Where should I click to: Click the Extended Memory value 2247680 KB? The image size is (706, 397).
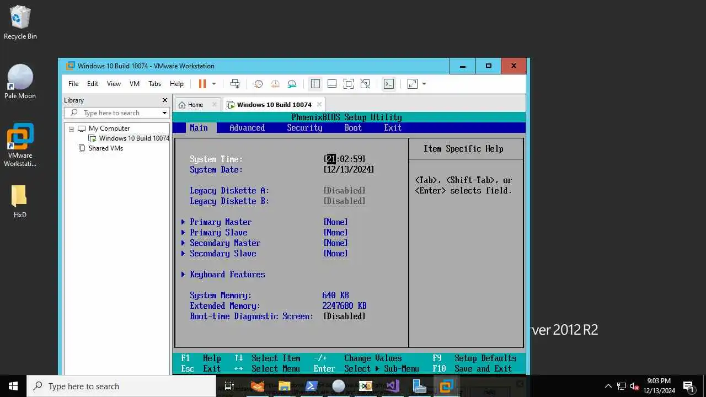click(x=344, y=305)
